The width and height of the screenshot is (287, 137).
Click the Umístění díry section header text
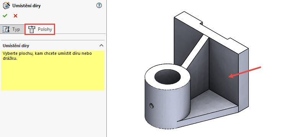coord(16,46)
